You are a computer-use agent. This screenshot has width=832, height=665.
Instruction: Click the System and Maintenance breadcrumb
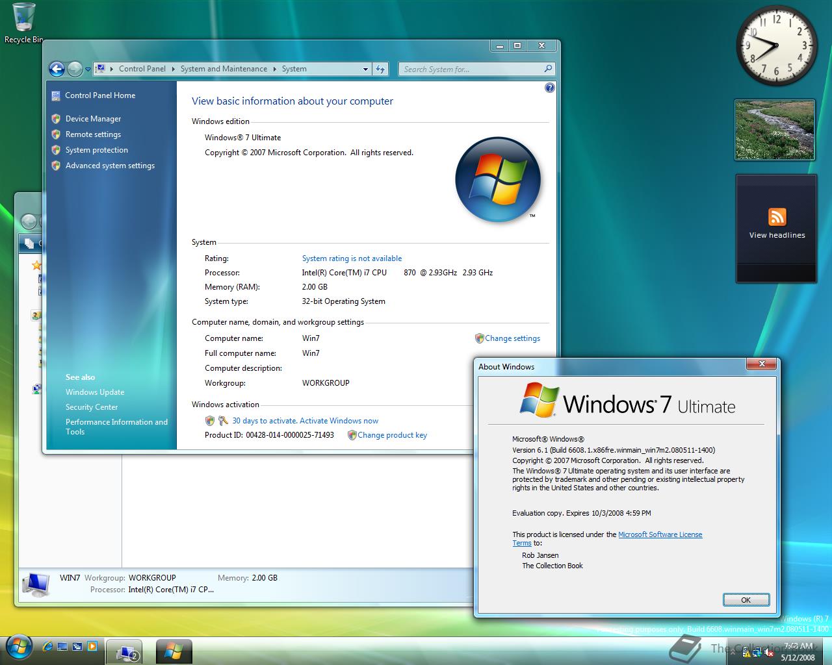pyautogui.click(x=224, y=69)
